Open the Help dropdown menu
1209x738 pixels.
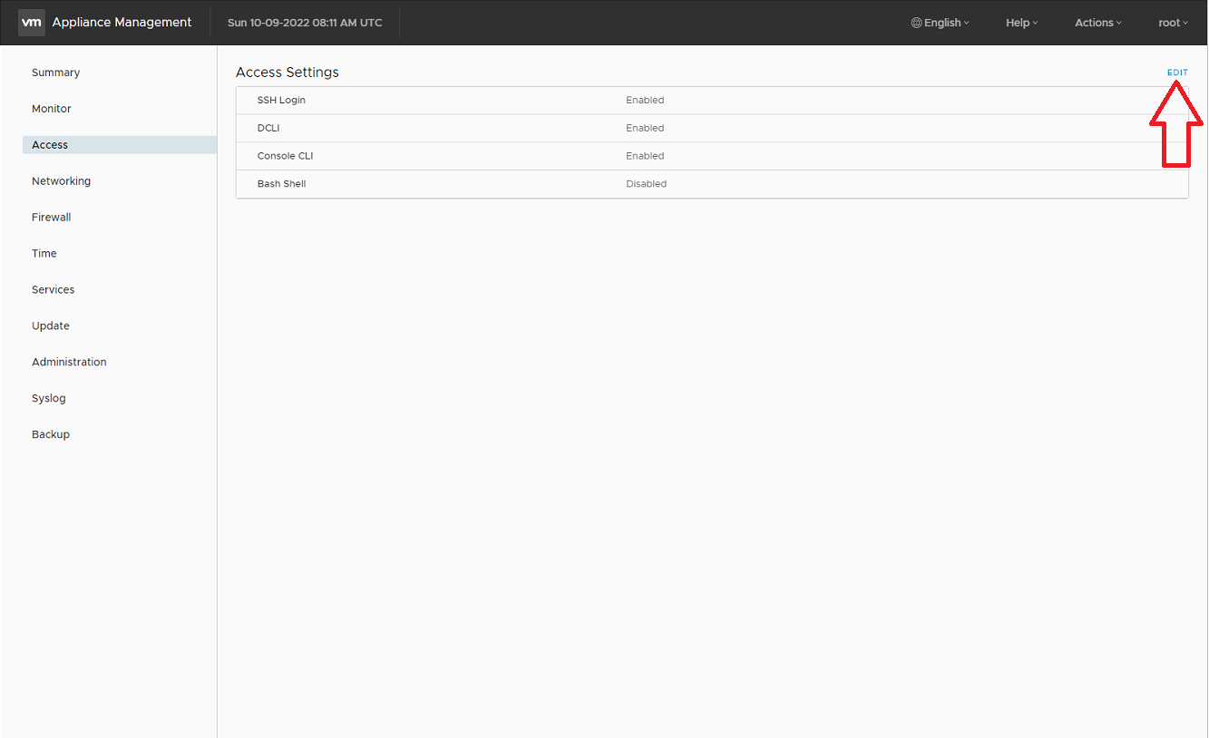pyautogui.click(x=1022, y=23)
